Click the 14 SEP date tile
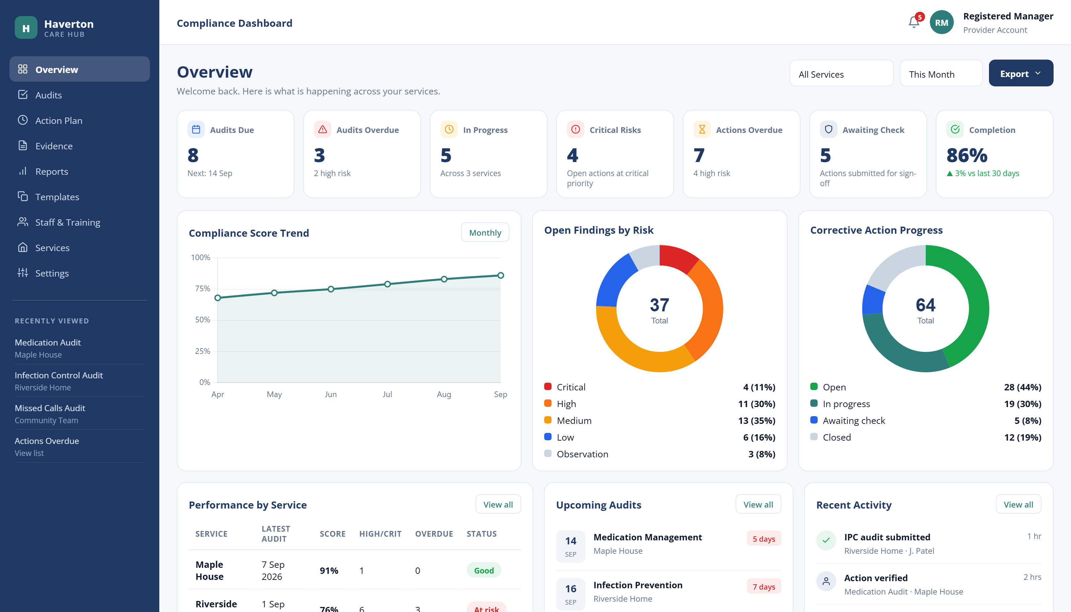The image size is (1071, 612). 570,546
